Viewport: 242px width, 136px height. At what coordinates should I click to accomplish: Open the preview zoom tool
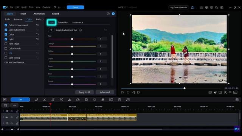tap(225, 92)
